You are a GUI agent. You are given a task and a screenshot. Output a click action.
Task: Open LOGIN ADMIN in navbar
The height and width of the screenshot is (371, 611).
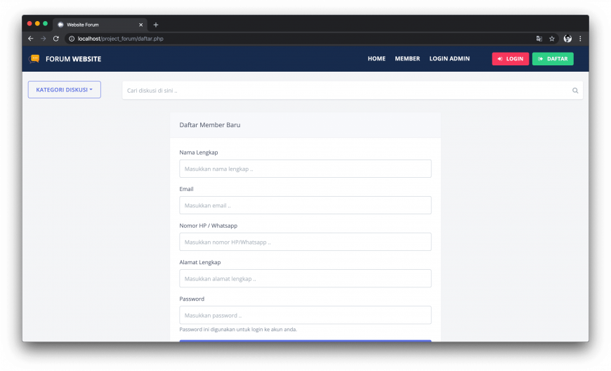[449, 58]
